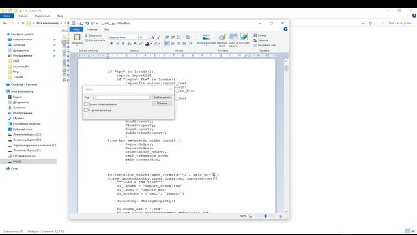Toggle subscript formatting in WordPad
417x235 pixels.
135,44
